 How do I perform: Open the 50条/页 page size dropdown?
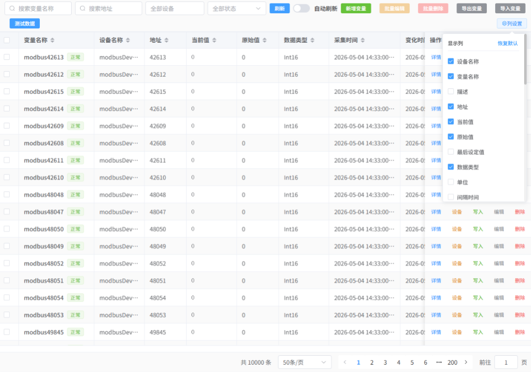pyautogui.click(x=304, y=362)
